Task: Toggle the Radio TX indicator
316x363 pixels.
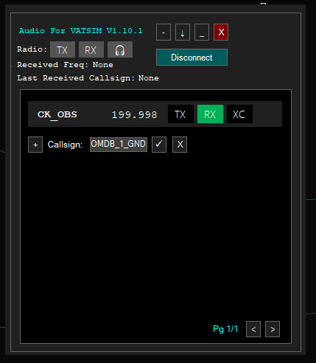Action: click(x=63, y=49)
